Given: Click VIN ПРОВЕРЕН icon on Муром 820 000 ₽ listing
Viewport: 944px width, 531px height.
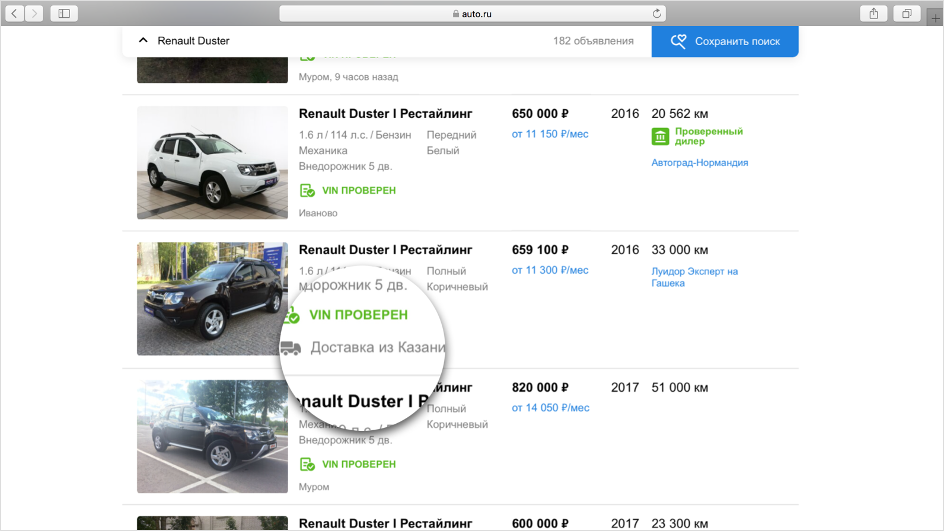Looking at the screenshot, I should click(307, 464).
